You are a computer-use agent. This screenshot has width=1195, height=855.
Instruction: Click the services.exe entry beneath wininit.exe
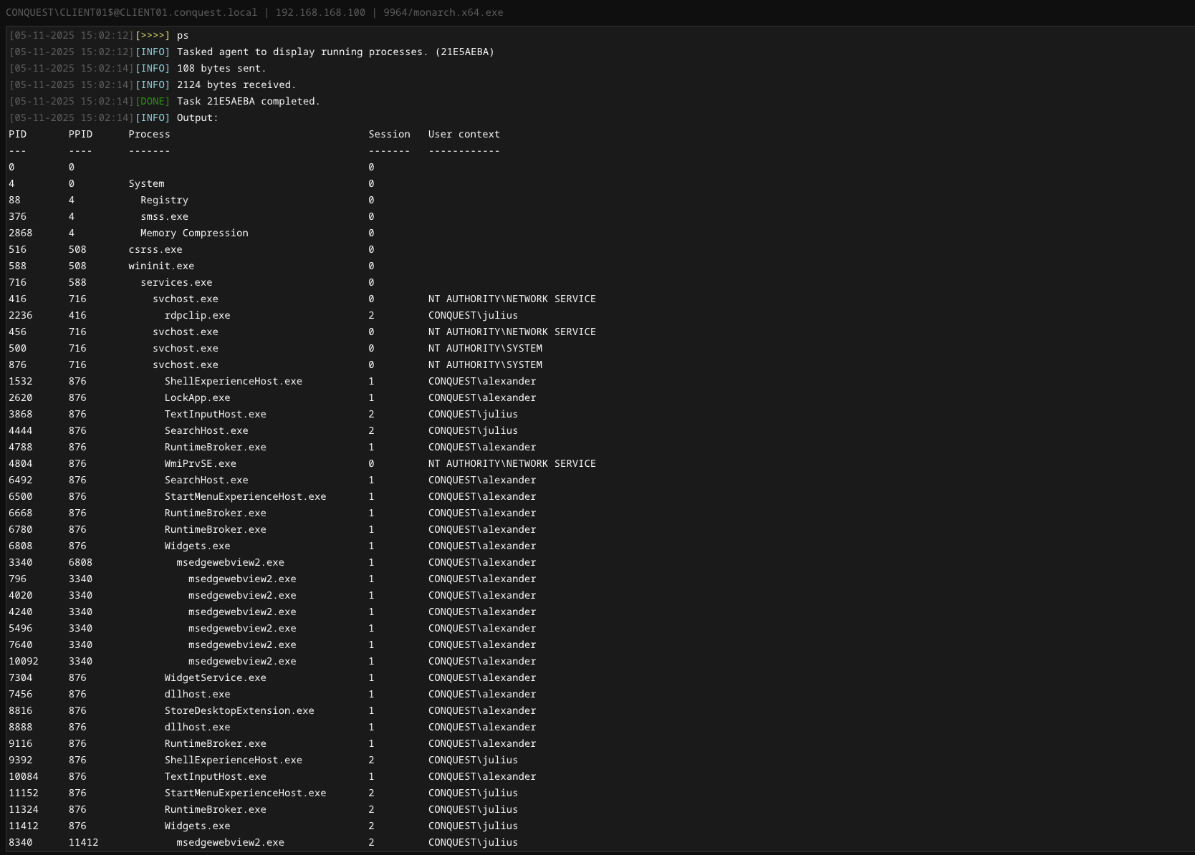pyautogui.click(x=176, y=282)
